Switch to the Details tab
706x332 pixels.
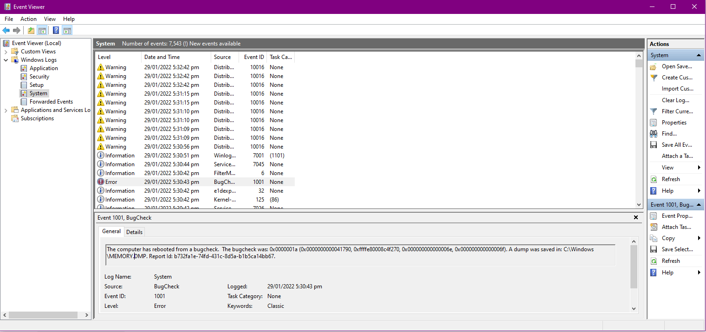click(135, 232)
